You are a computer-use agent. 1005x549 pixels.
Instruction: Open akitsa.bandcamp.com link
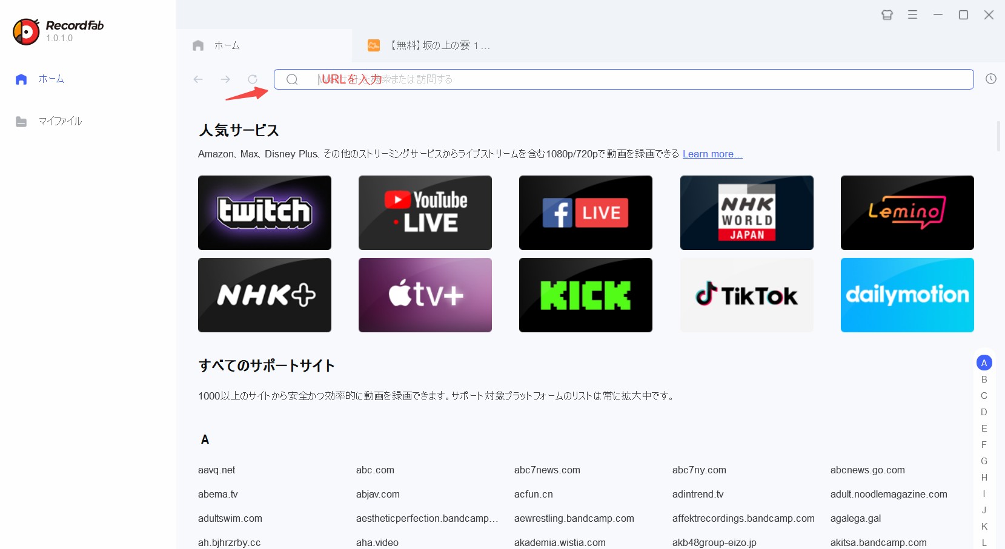tap(878, 542)
